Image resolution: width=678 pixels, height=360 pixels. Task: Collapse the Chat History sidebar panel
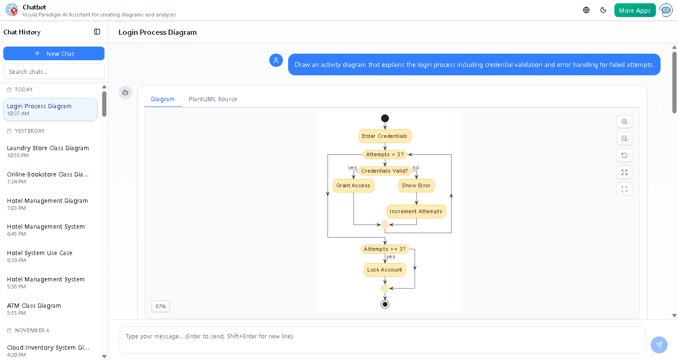click(97, 32)
